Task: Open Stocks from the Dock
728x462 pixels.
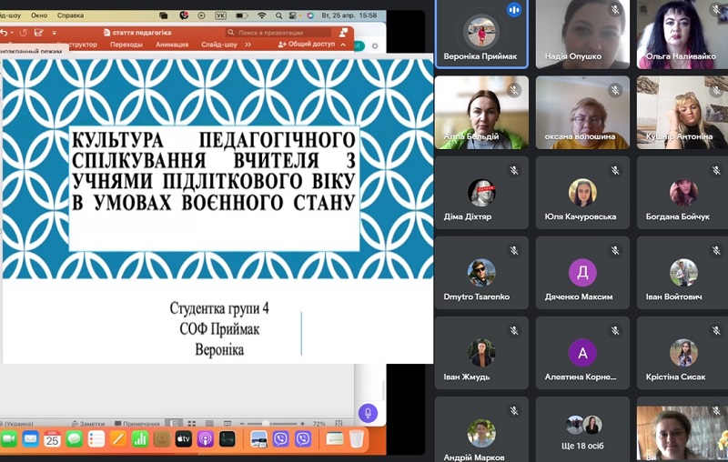Action: tap(227, 438)
